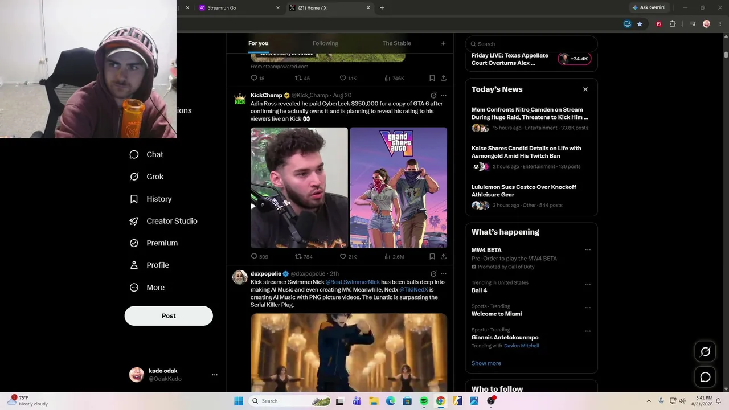Viewport: 729px width, 410px height.
Task: Reply to the KickChamp GTA 6 post
Action: click(x=254, y=257)
